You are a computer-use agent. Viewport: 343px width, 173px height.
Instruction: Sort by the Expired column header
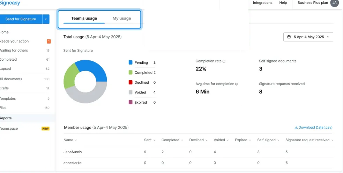(243, 140)
